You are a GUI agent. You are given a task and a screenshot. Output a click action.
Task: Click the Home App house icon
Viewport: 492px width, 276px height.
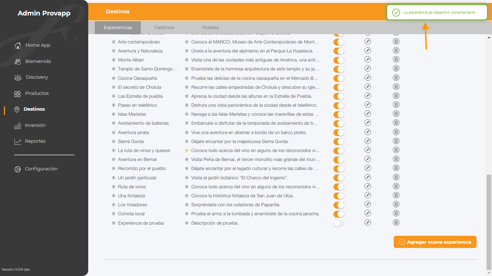click(18, 45)
